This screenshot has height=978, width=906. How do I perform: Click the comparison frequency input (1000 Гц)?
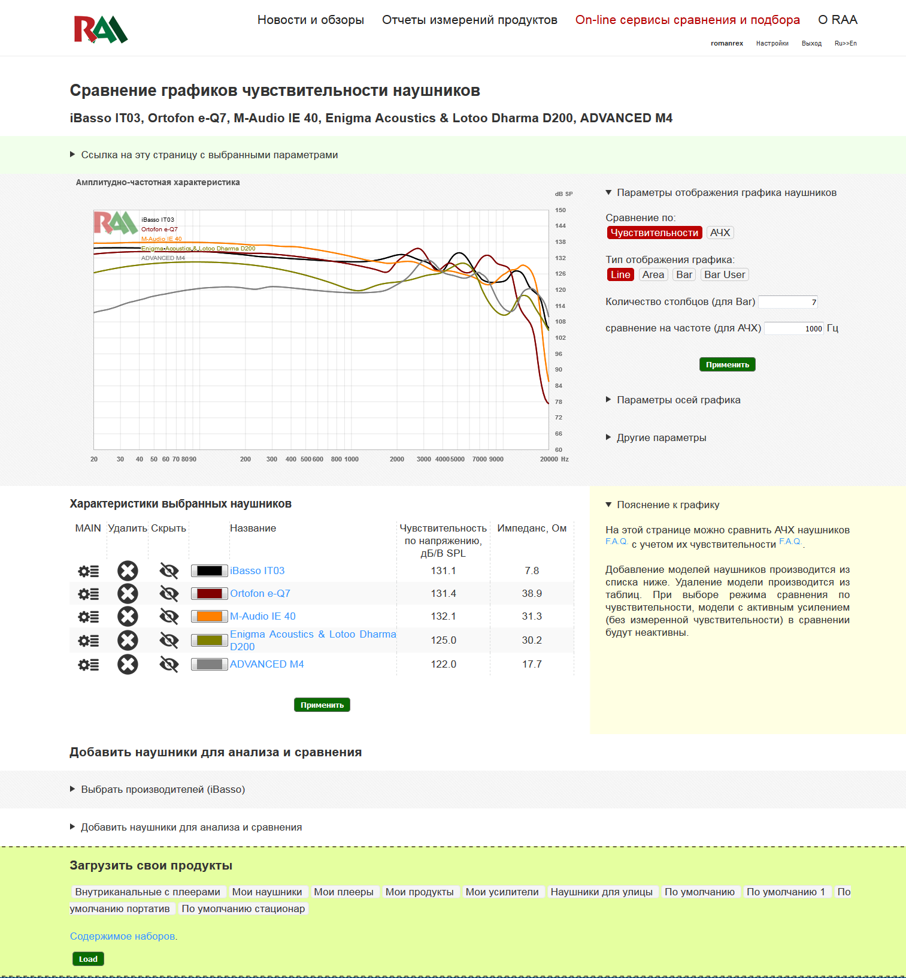point(795,328)
